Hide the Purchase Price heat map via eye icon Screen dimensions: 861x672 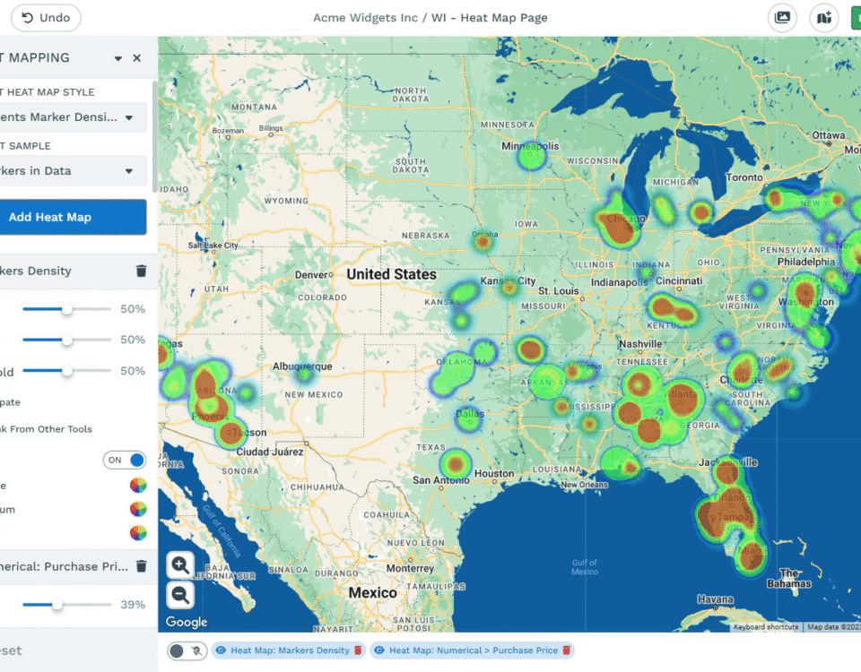pyautogui.click(x=379, y=650)
